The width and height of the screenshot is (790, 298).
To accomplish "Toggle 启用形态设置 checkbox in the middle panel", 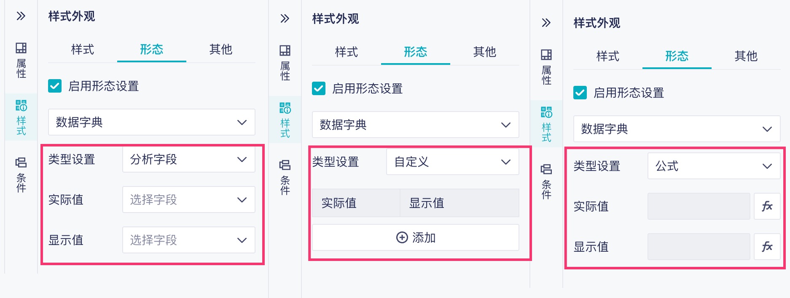I will [x=319, y=89].
